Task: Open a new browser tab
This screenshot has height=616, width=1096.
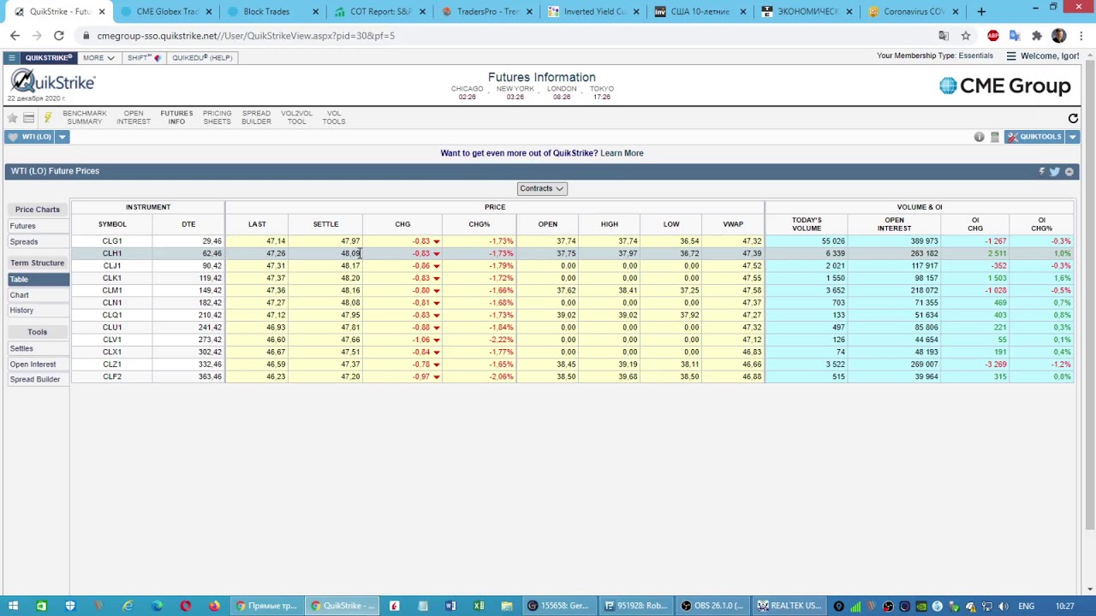Action: click(981, 11)
